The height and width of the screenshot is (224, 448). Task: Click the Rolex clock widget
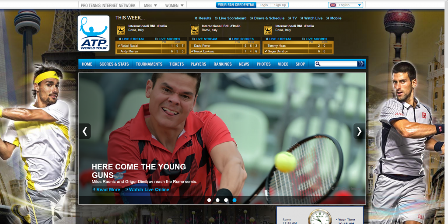pyautogui.click(x=320, y=217)
